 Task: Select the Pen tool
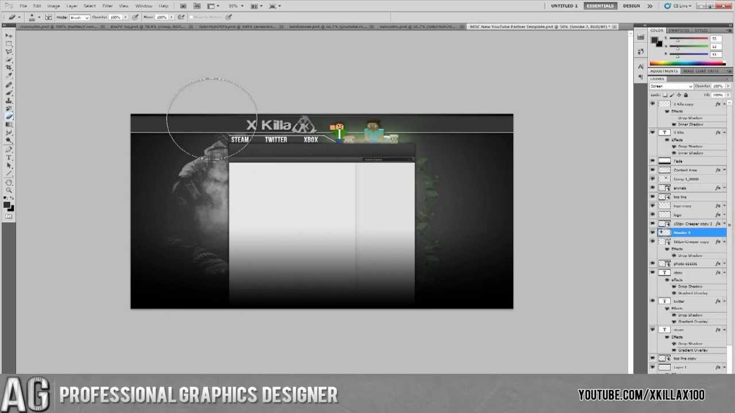(x=9, y=150)
